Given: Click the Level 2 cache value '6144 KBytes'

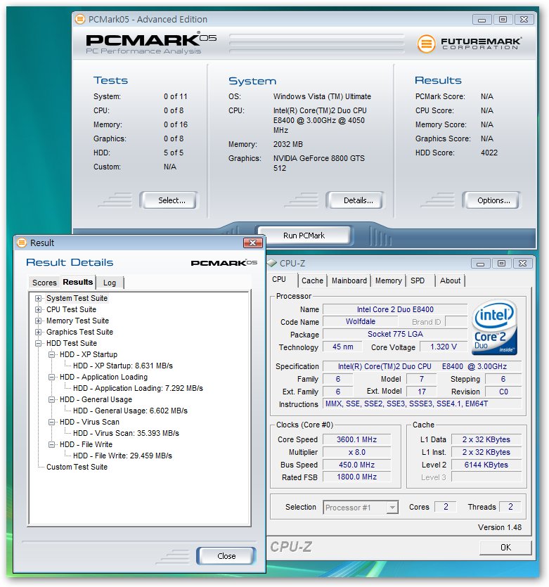Looking at the screenshot, I should pyautogui.click(x=486, y=465).
